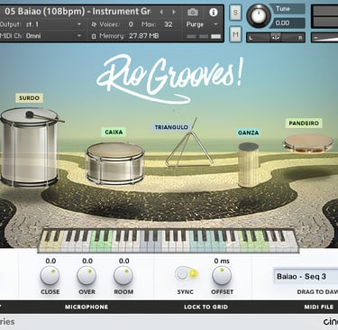The height and width of the screenshot is (330, 338).
Task: Go to next instrument arrow
Action: pyautogui.click(x=174, y=12)
